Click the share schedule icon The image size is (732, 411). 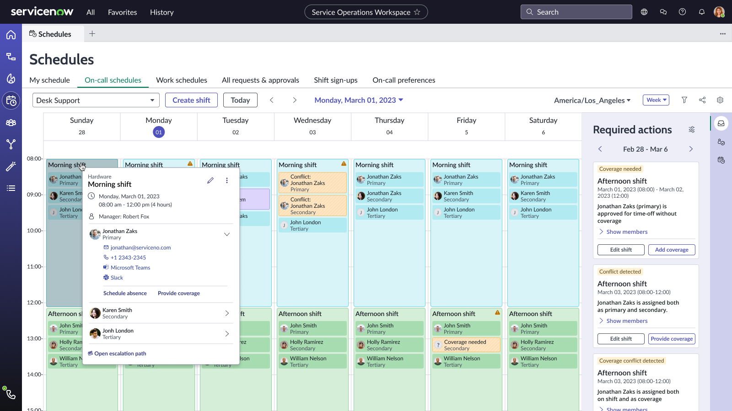click(702, 100)
